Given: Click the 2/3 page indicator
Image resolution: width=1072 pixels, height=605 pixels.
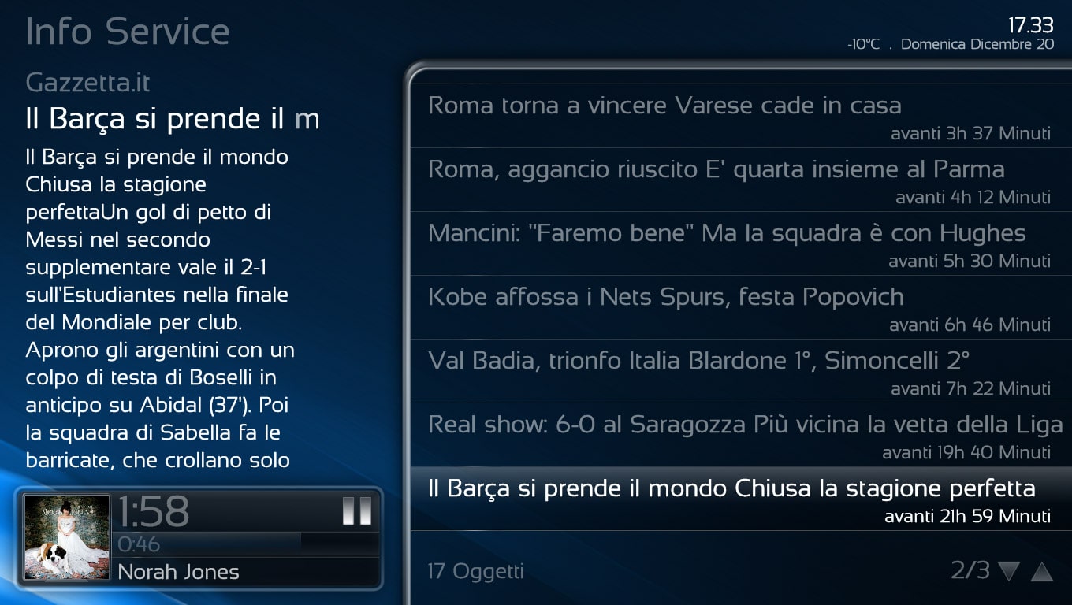Looking at the screenshot, I should click(x=970, y=570).
